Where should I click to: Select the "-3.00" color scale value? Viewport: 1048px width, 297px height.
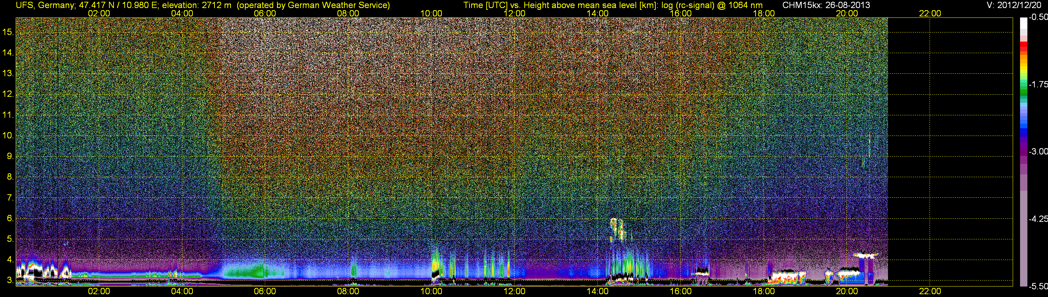point(1038,152)
